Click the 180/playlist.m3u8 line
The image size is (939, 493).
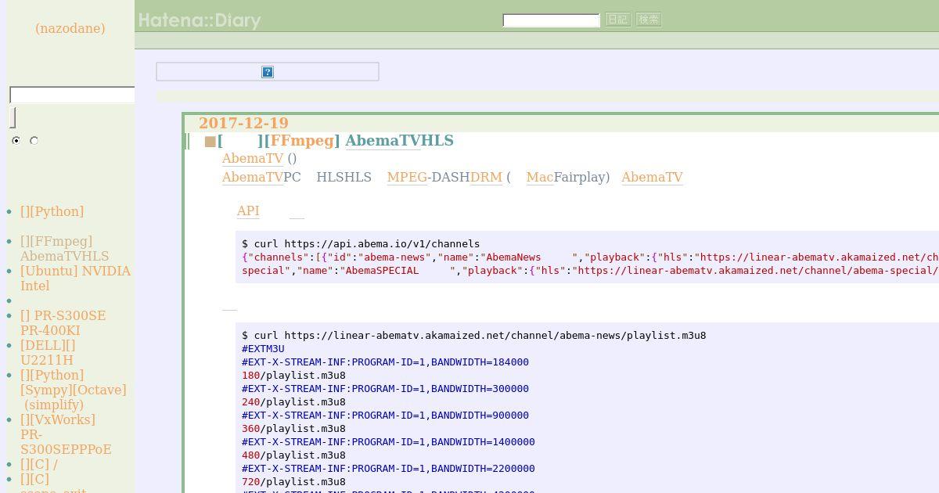293,375
